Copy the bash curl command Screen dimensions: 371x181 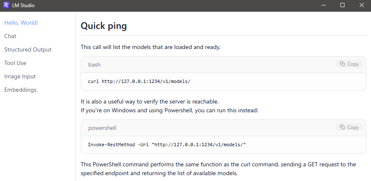click(349, 64)
